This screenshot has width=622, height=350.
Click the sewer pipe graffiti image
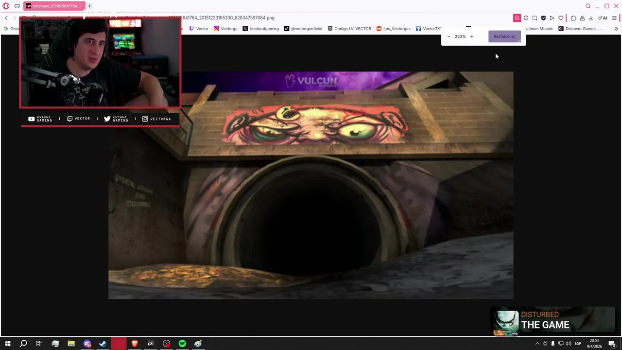pyautogui.click(x=311, y=185)
